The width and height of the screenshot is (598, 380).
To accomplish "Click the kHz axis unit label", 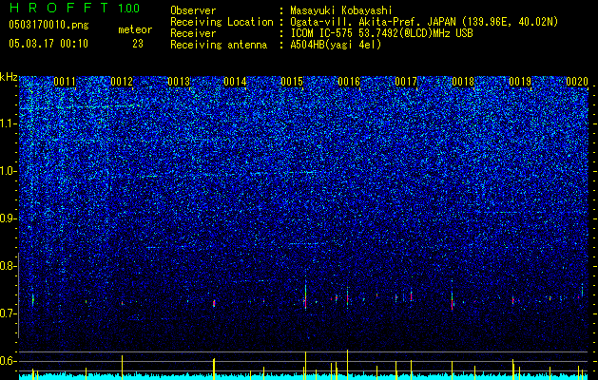I will point(9,77).
